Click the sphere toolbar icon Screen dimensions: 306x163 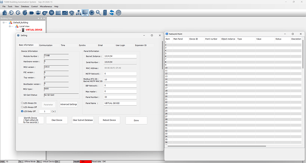tap(25, 13)
